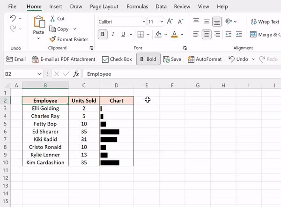Click the Orientation text angle icon
The image size is (281, 207).
pyautogui.click(x=229, y=22)
